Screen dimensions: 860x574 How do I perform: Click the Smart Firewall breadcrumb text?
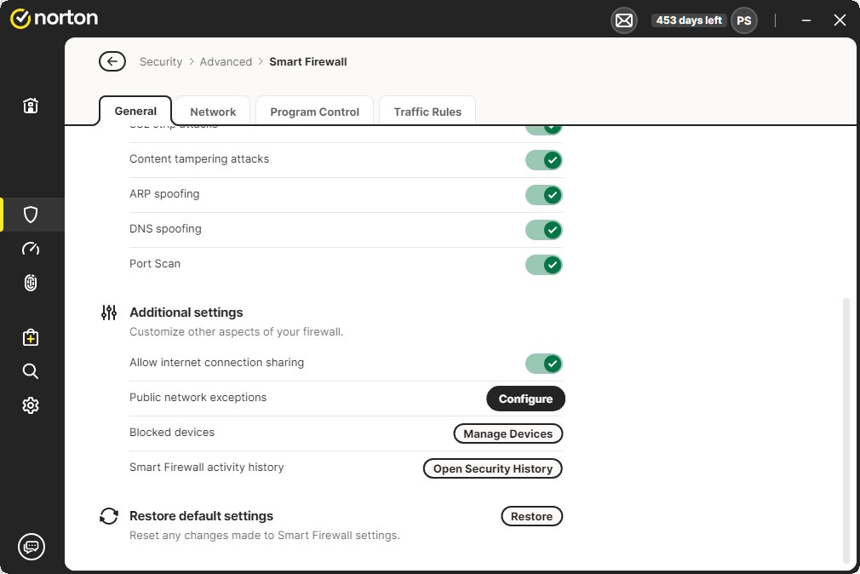[x=307, y=61]
